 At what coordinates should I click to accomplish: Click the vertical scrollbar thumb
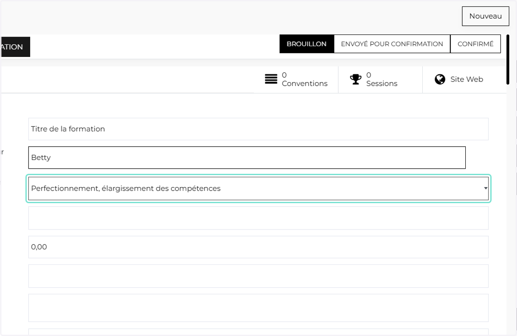pyautogui.click(x=508, y=59)
